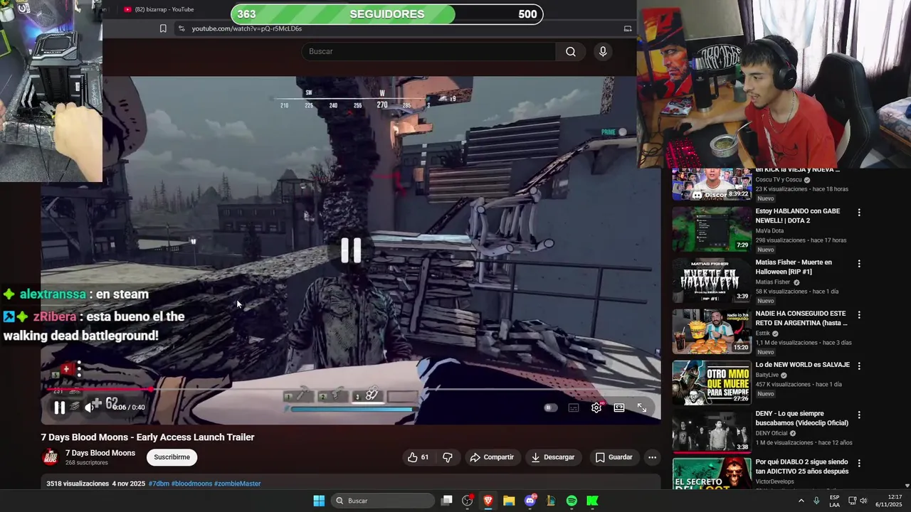911x512 pixels.
Task: Open the #zombieMaster hashtag link
Action: click(237, 484)
